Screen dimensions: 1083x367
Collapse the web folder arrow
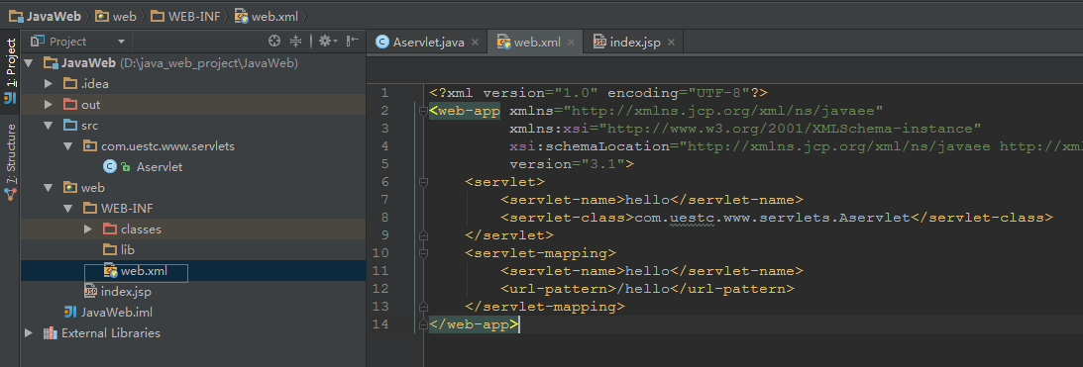tap(49, 188)
